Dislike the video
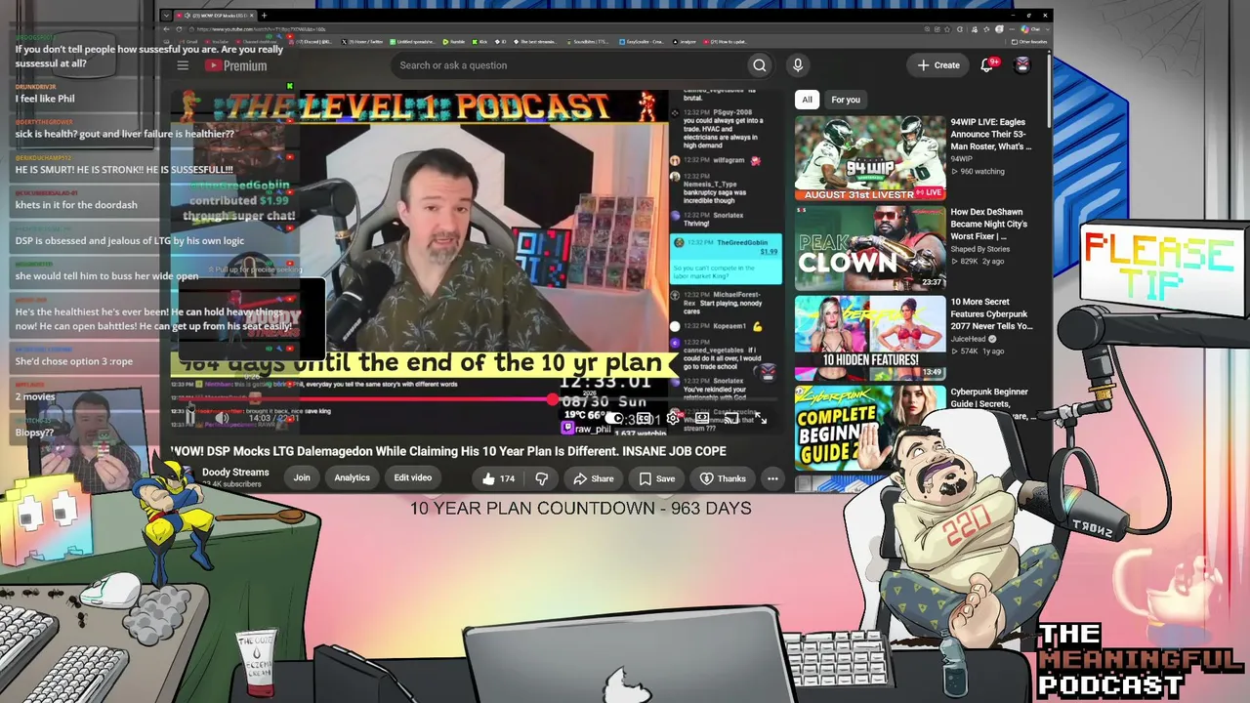Viewport: 1250px width, 703px height. tap(541, 478)
